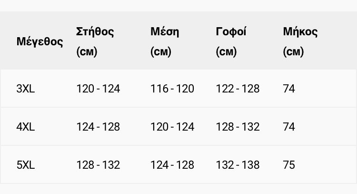The width and height of the screenshot is (357, 194).
Task: Click the Μήκος (см) column header
Action: [300, 41]
